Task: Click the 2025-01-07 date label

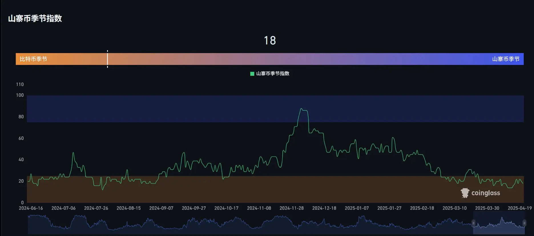Action: [357, 208]
